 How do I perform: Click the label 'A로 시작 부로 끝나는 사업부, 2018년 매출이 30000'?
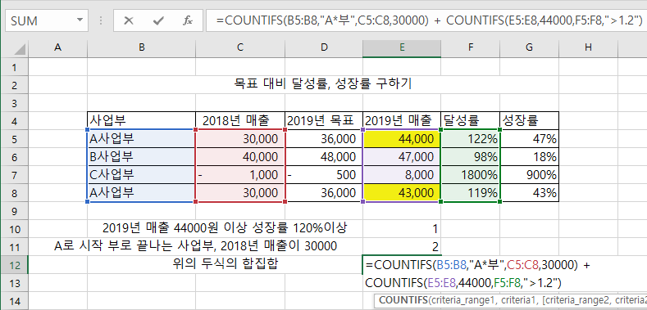(x=196, y=245)
